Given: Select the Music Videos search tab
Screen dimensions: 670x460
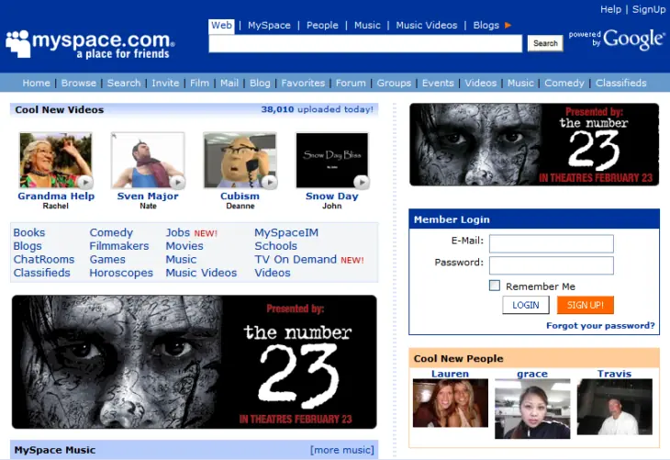Looking at the screenshot, I should coord(427,25).
